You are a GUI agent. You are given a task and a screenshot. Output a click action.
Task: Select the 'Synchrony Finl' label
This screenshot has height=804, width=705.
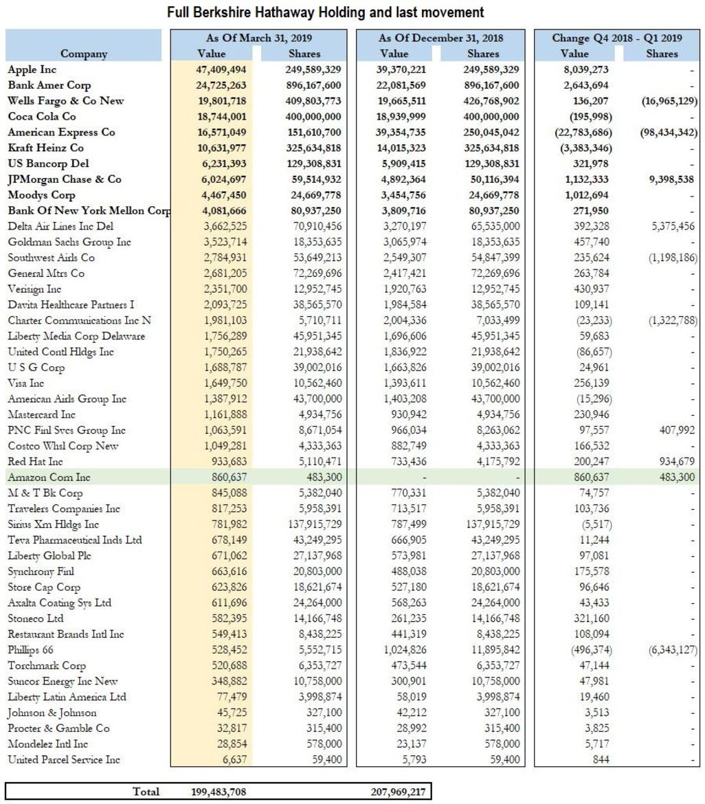[41, 571]
